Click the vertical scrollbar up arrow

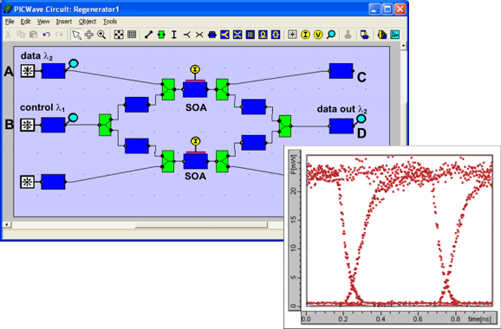[403, 46]
